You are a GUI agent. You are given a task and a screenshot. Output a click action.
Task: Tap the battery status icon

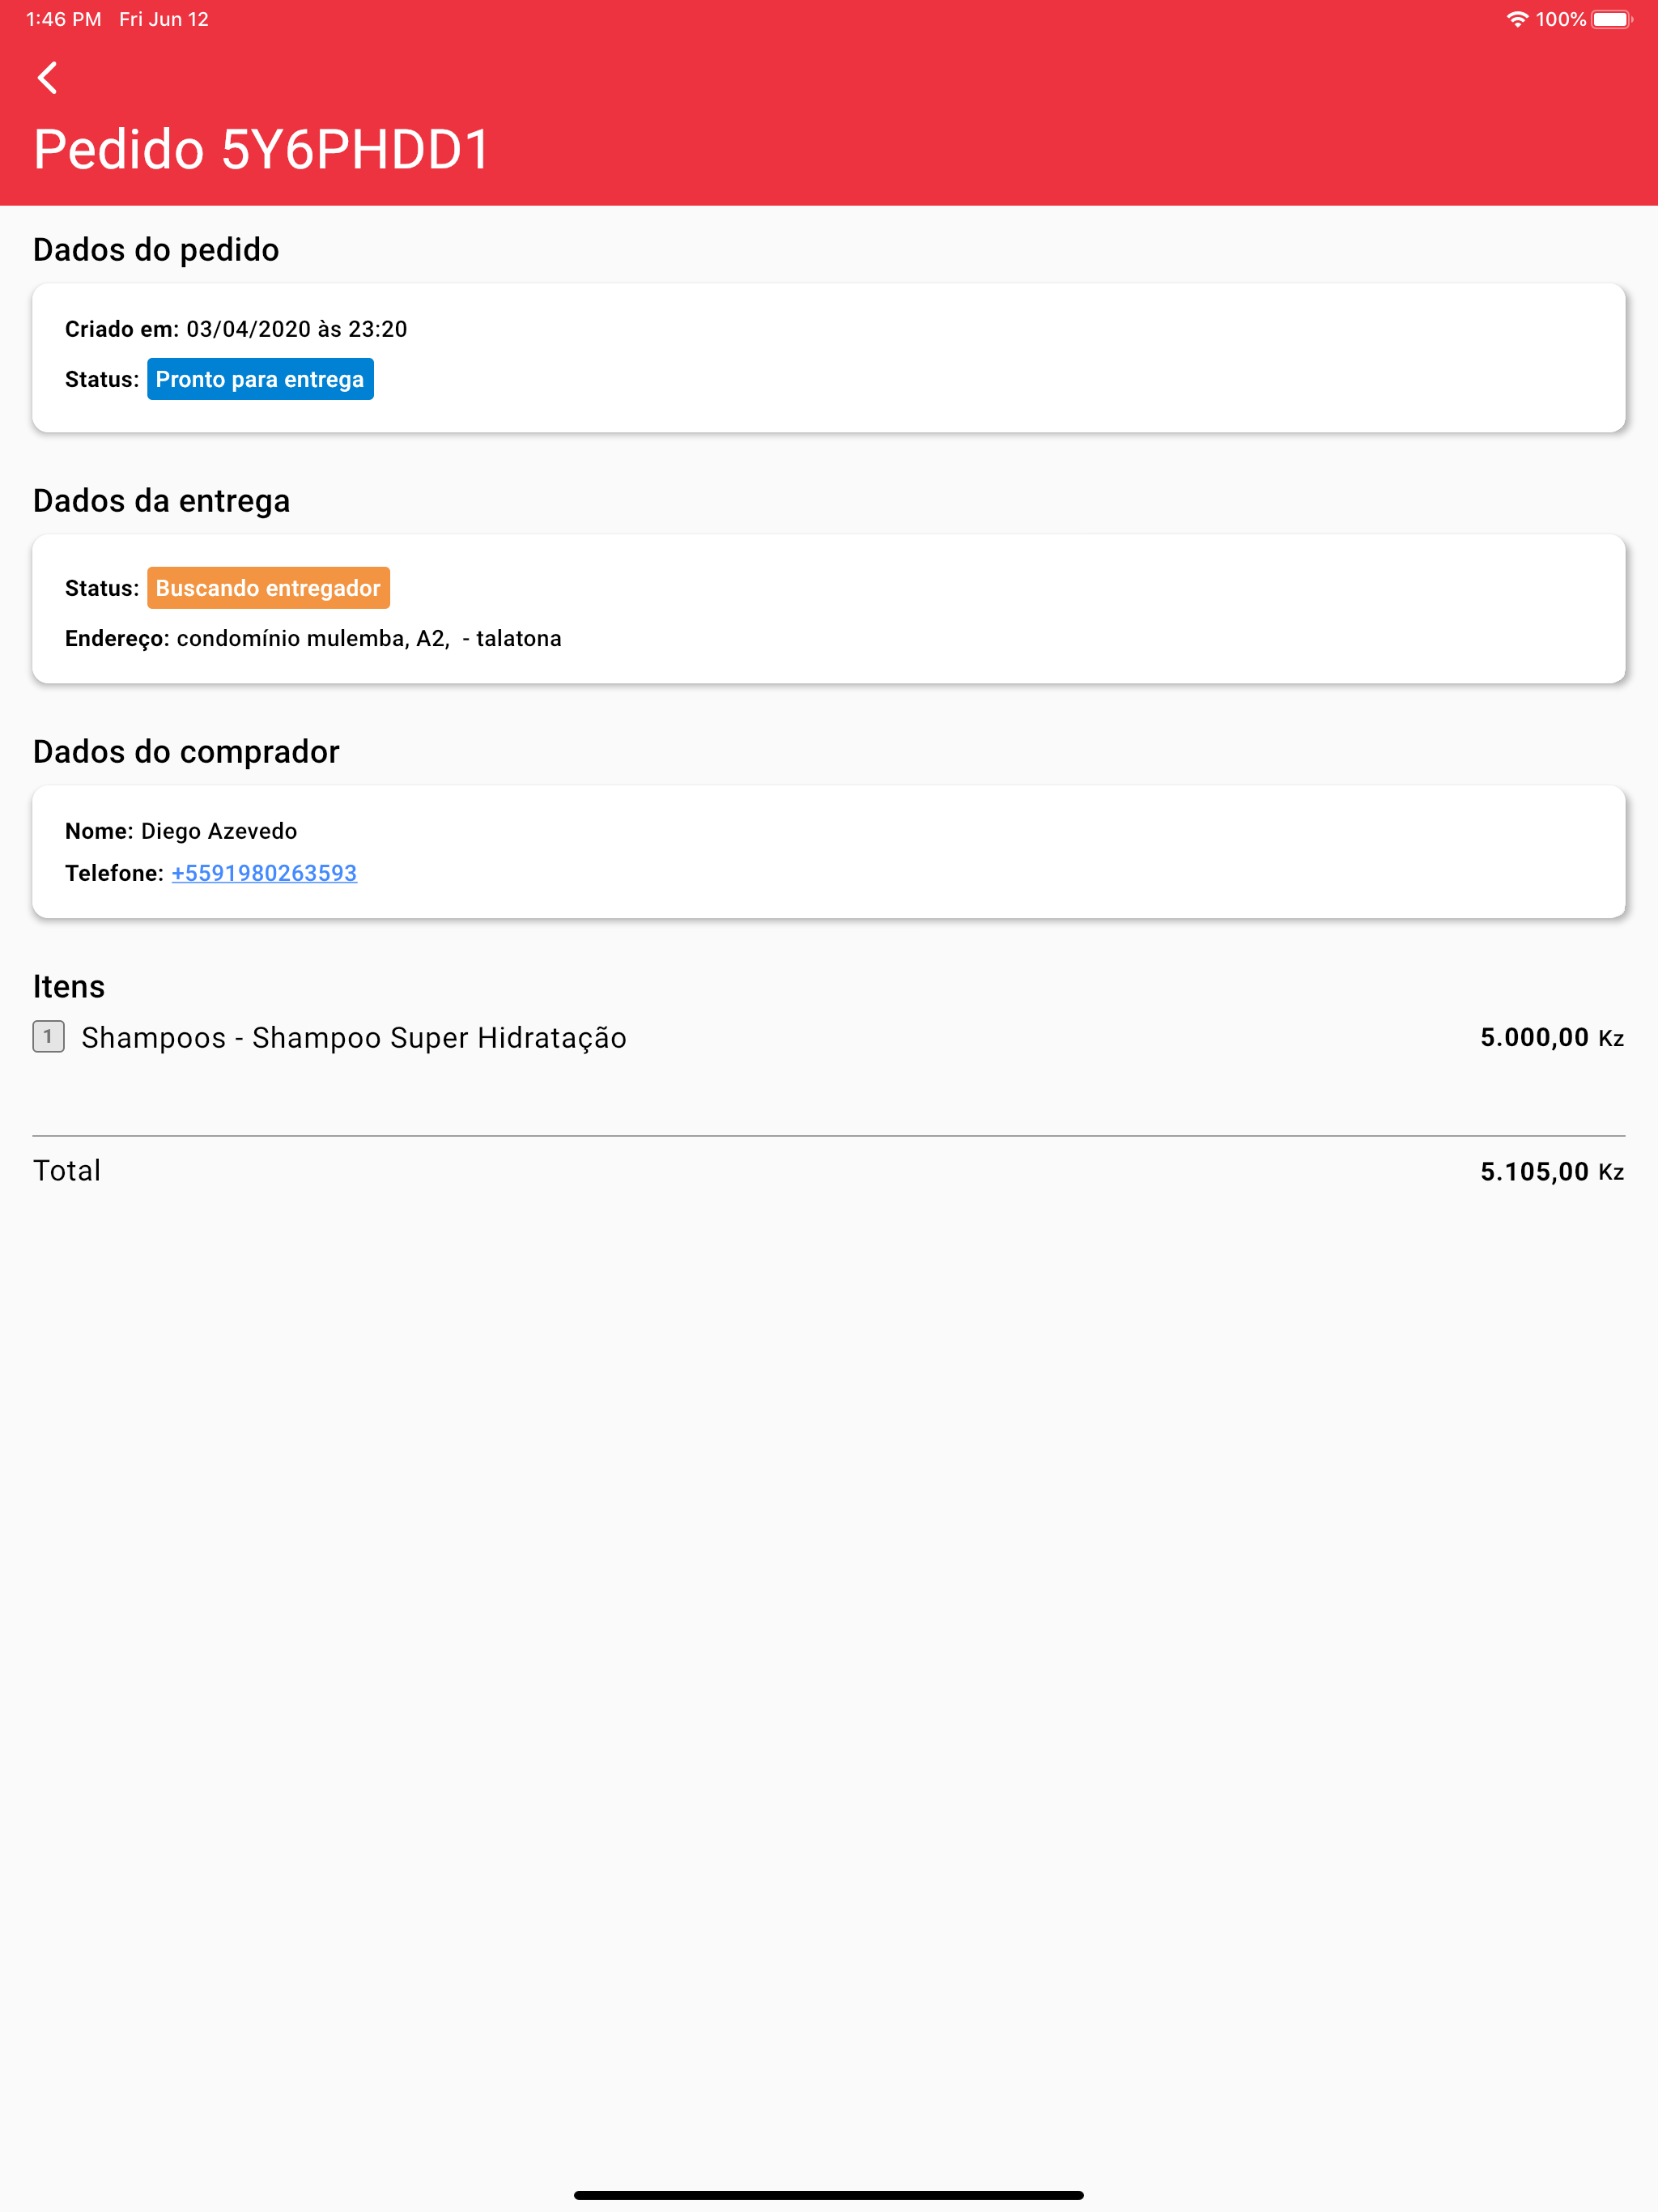(x=1612, y=19)
